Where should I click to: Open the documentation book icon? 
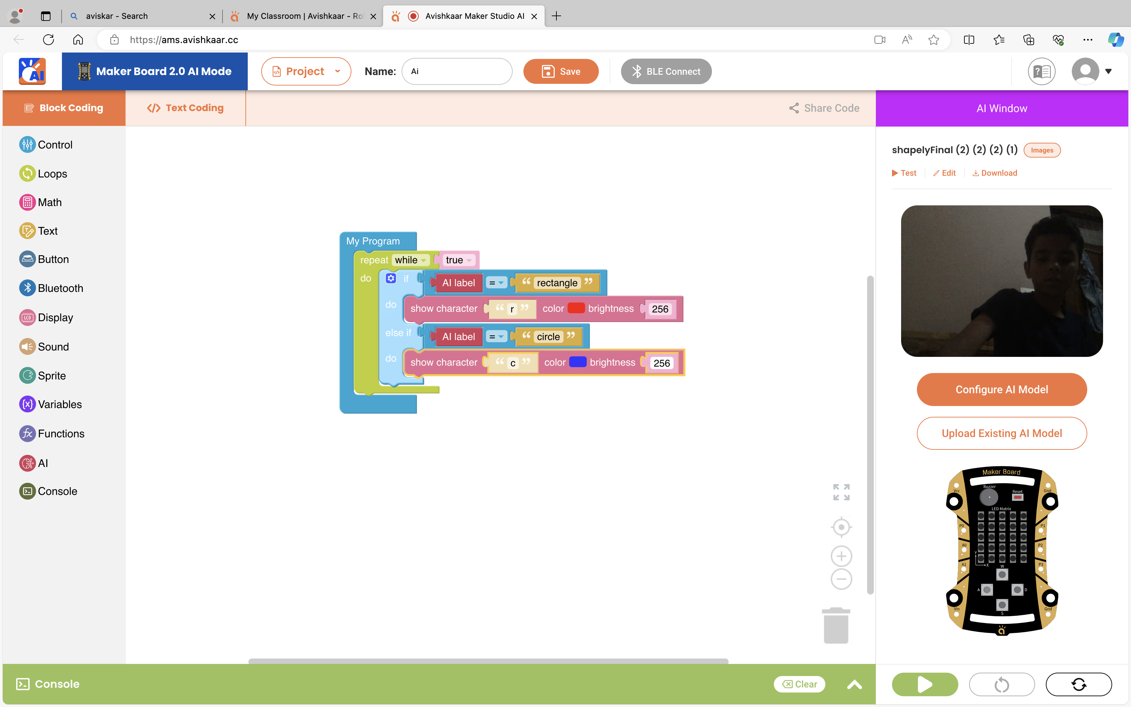1042,71
